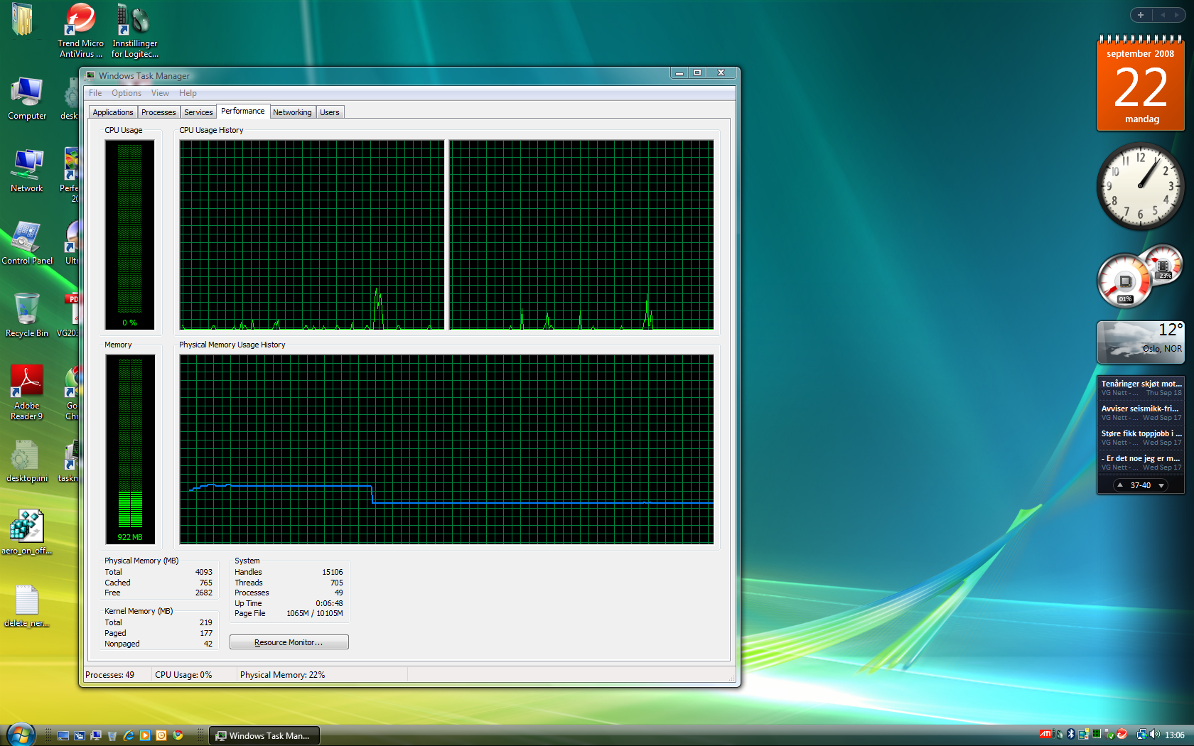Click the Task Manager title bar icon
The width and height of the screenshot is (1194, 746).
coord(90,75)
